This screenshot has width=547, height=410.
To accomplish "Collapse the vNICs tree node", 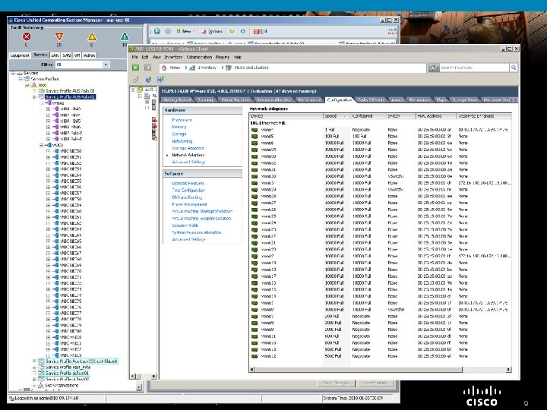I will pyautogui.click(x=41, y=145).
